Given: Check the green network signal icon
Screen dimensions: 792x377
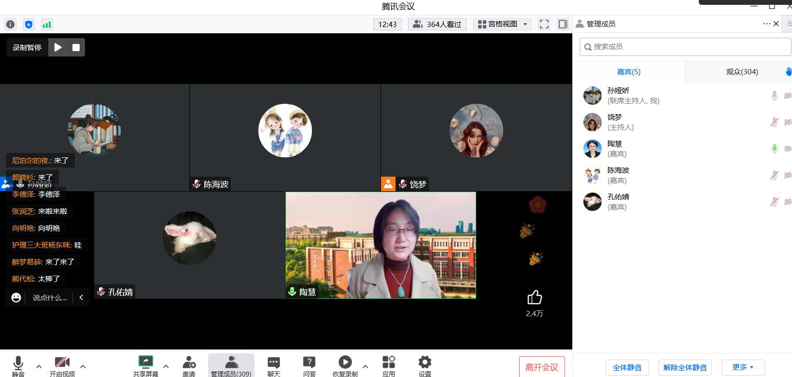Looking at the screenshot, I should coord(47,24).
